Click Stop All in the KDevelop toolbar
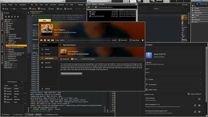This screenshot has height=117, width=208. tap(24, 9)
